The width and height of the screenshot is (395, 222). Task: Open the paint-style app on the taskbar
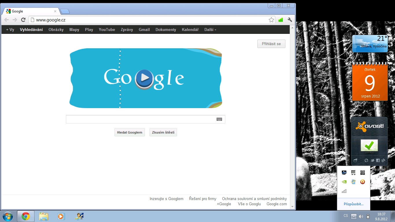(x=79, y=216)
